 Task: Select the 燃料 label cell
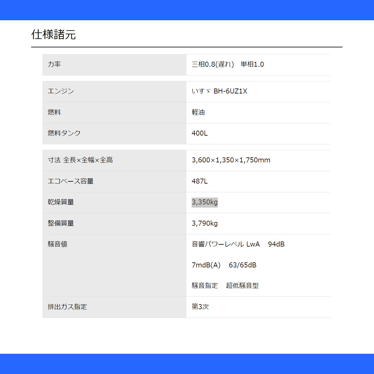[x=114, y=113]
